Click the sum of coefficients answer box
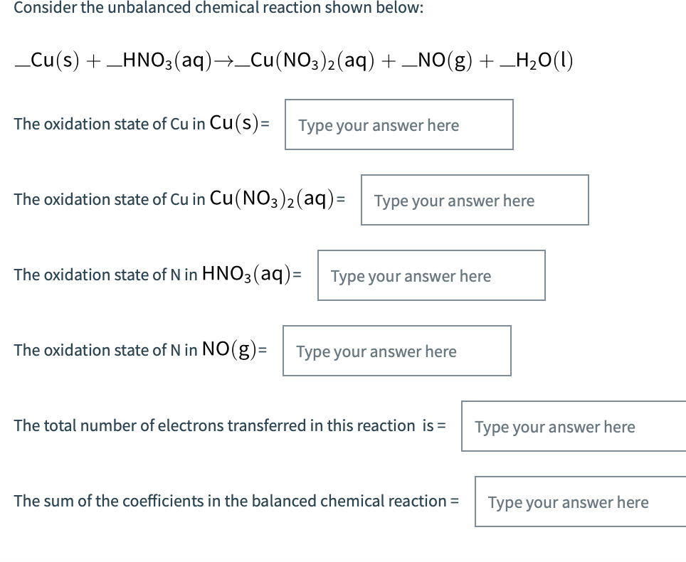 [579, 502]
